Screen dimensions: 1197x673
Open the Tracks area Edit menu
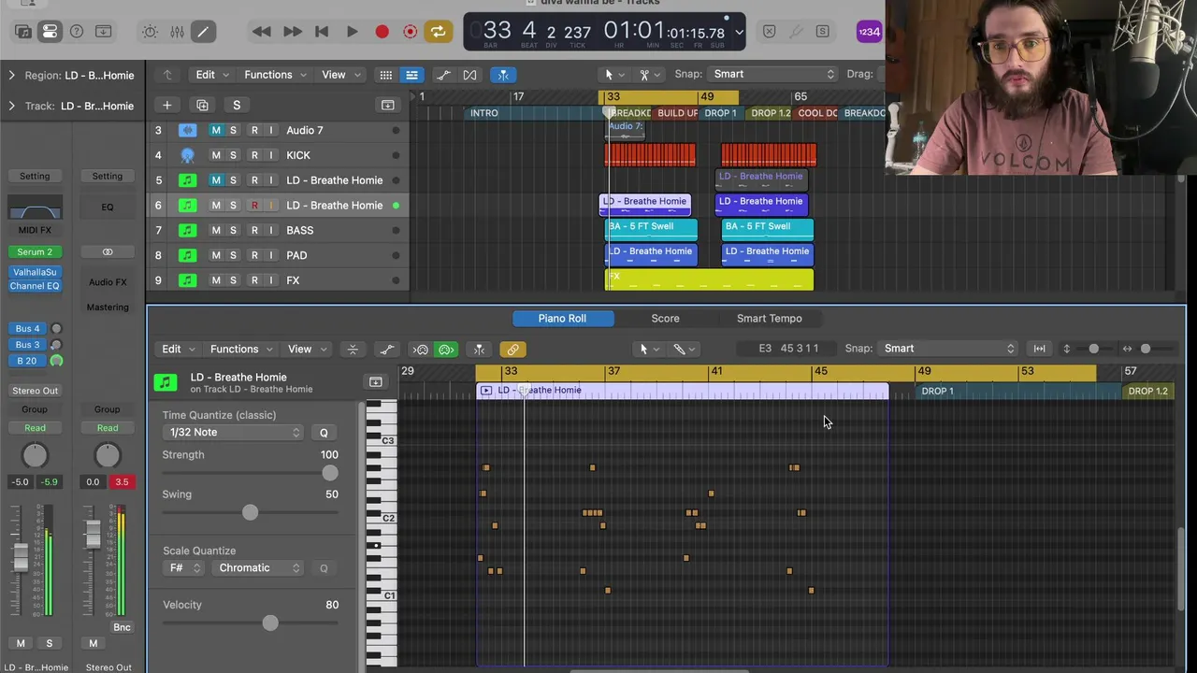[x=210, y=75]
